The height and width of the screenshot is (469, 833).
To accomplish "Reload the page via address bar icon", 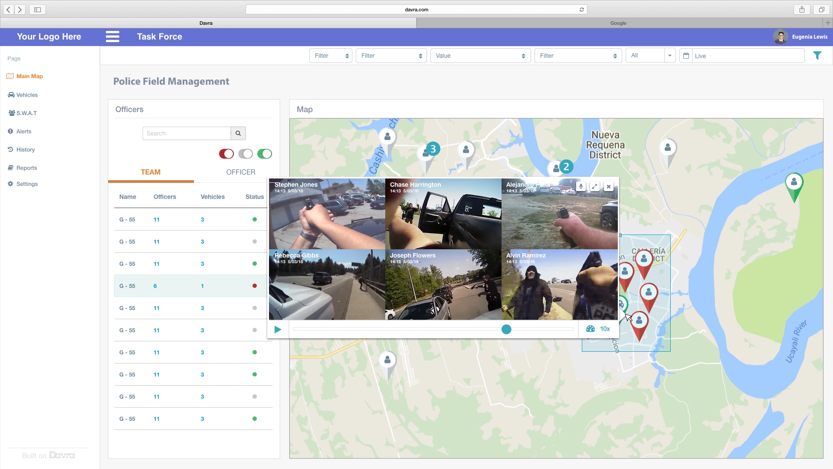I will (582, 10).
